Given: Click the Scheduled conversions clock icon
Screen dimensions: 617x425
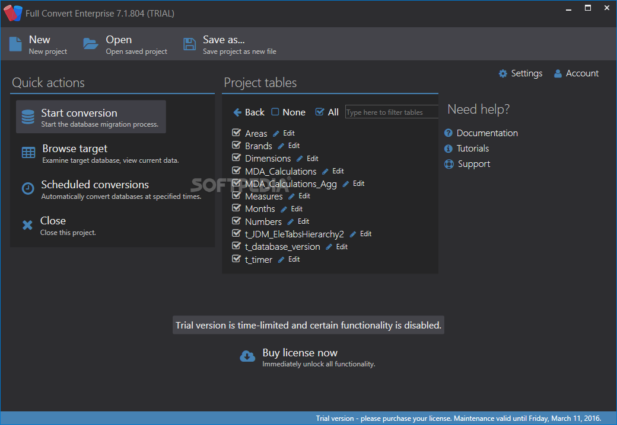Looking at the screenshot, I should (27, 188).
